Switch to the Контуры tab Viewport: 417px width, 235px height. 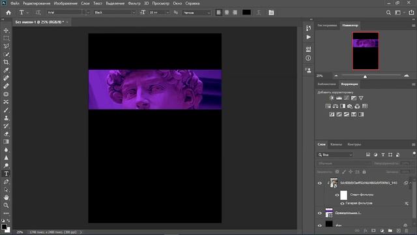354,144
